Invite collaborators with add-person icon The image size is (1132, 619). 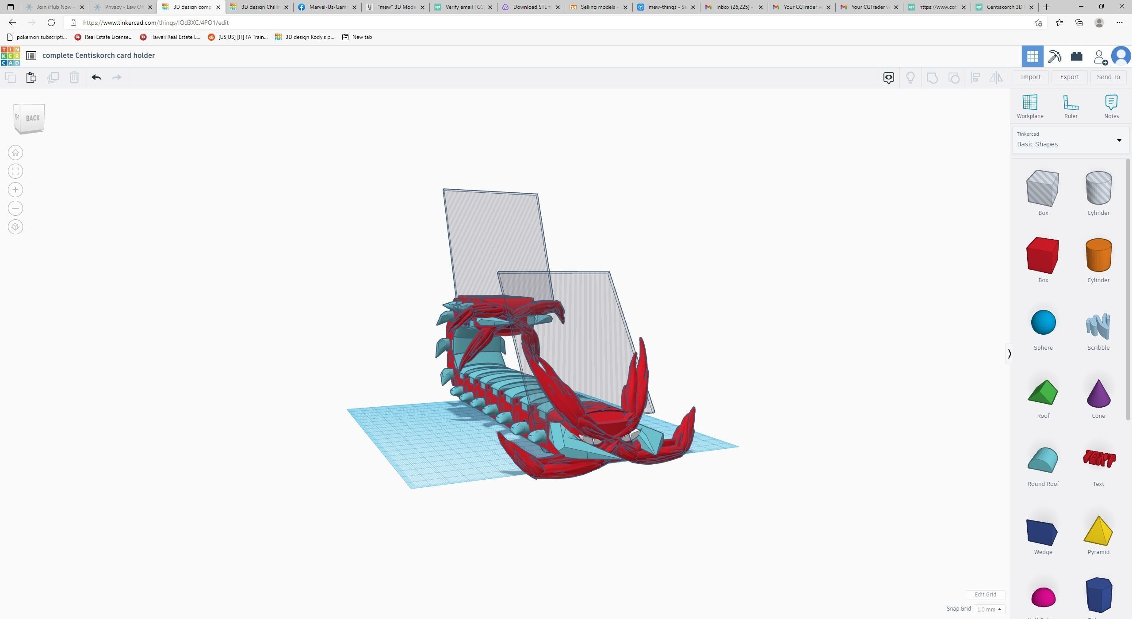[x=1100, y=57]
